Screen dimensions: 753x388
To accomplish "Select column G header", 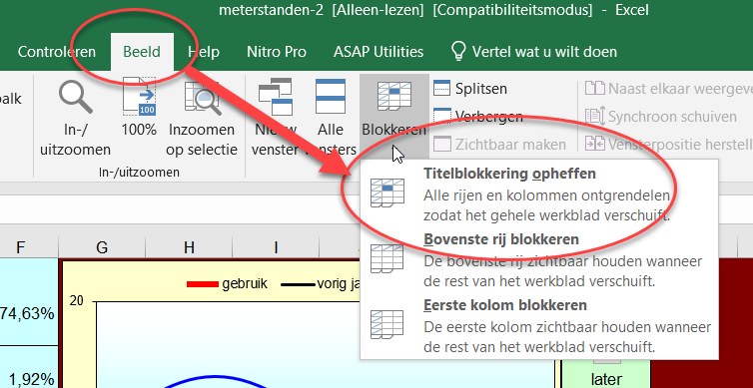I will [x=102, y=247].
